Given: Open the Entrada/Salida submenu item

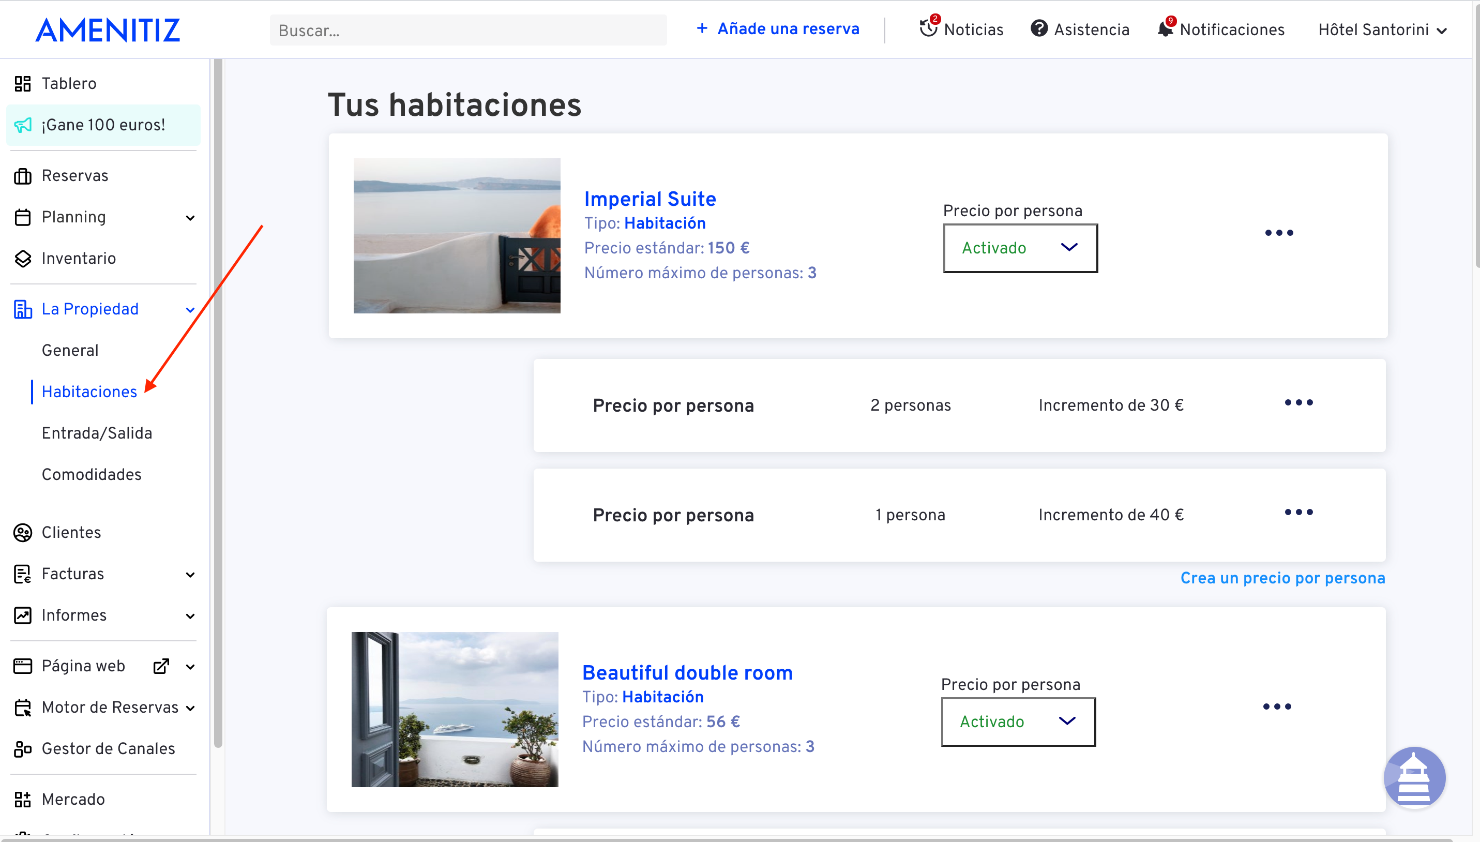Looking at the screenshot, I should tap(97, 433).
